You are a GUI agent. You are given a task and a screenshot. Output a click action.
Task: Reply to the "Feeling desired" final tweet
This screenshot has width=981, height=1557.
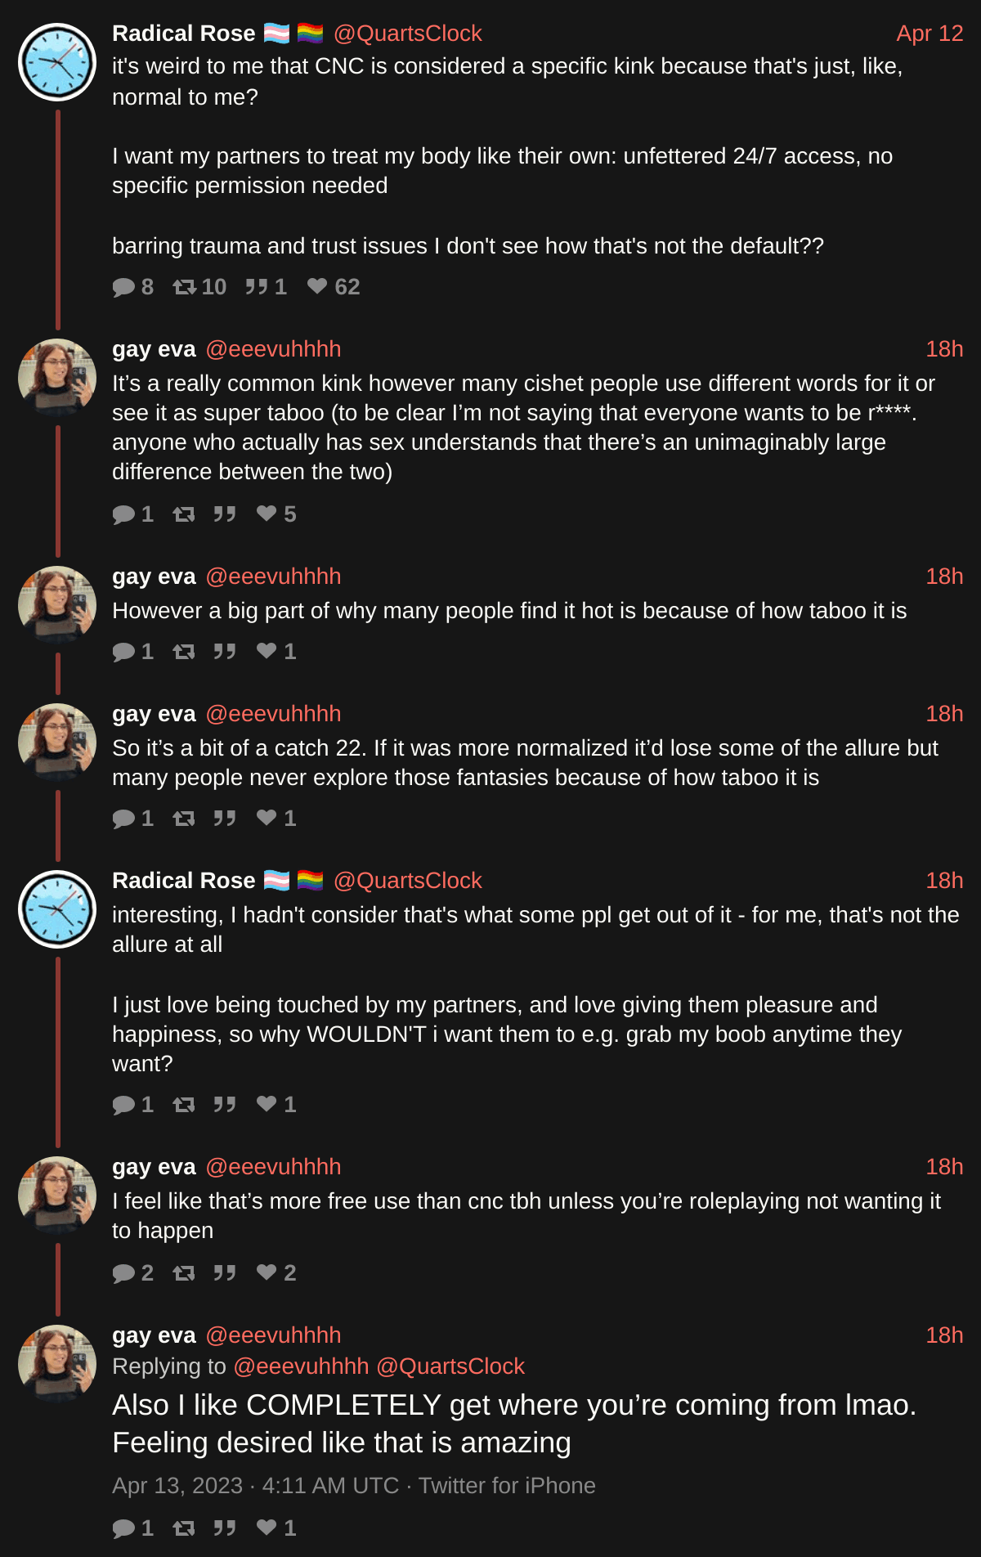tap(124, 1528)
